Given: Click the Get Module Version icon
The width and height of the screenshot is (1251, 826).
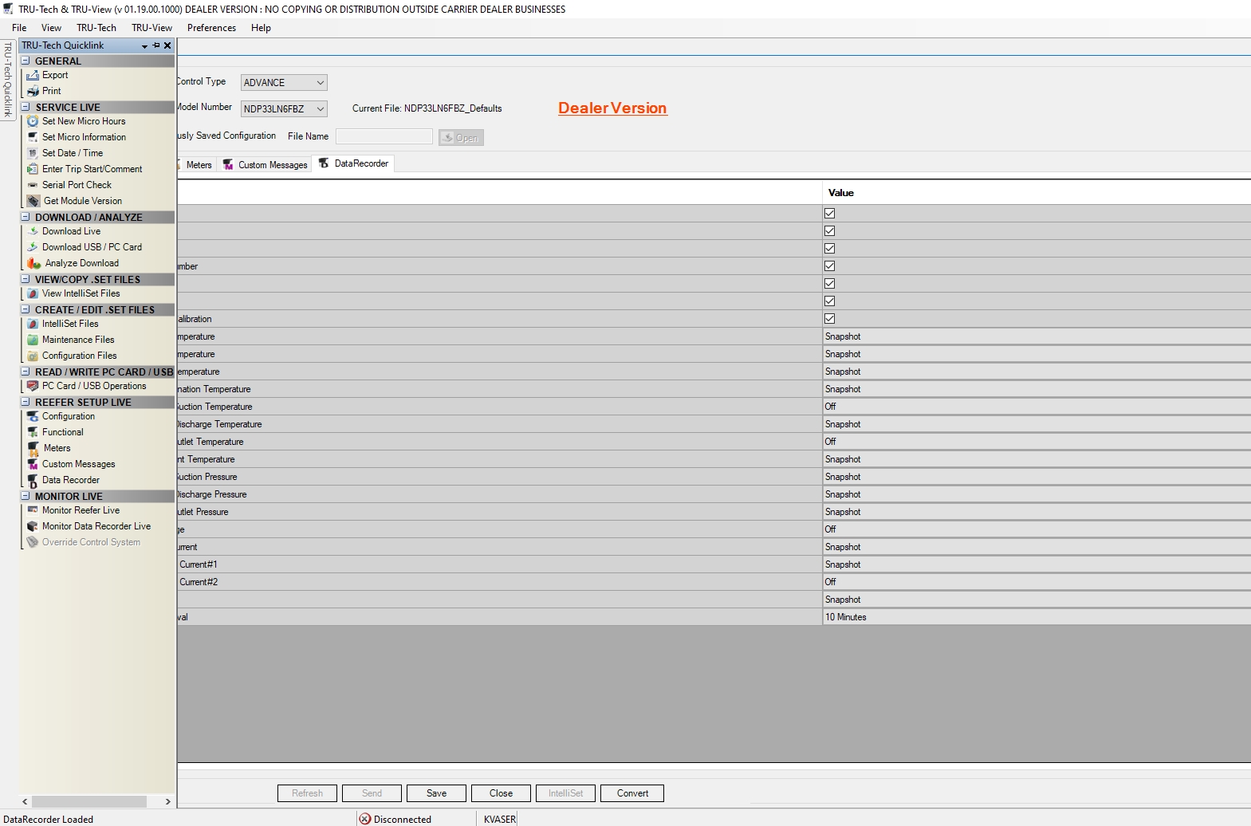Looking at the screenshot, I should [33, 201].
